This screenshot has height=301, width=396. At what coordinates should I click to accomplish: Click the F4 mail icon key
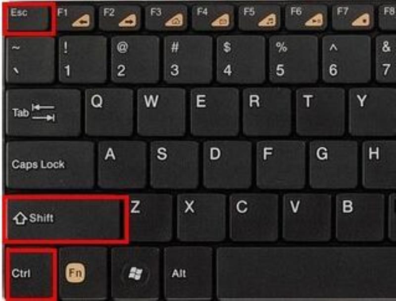click(x=215, y=18)
